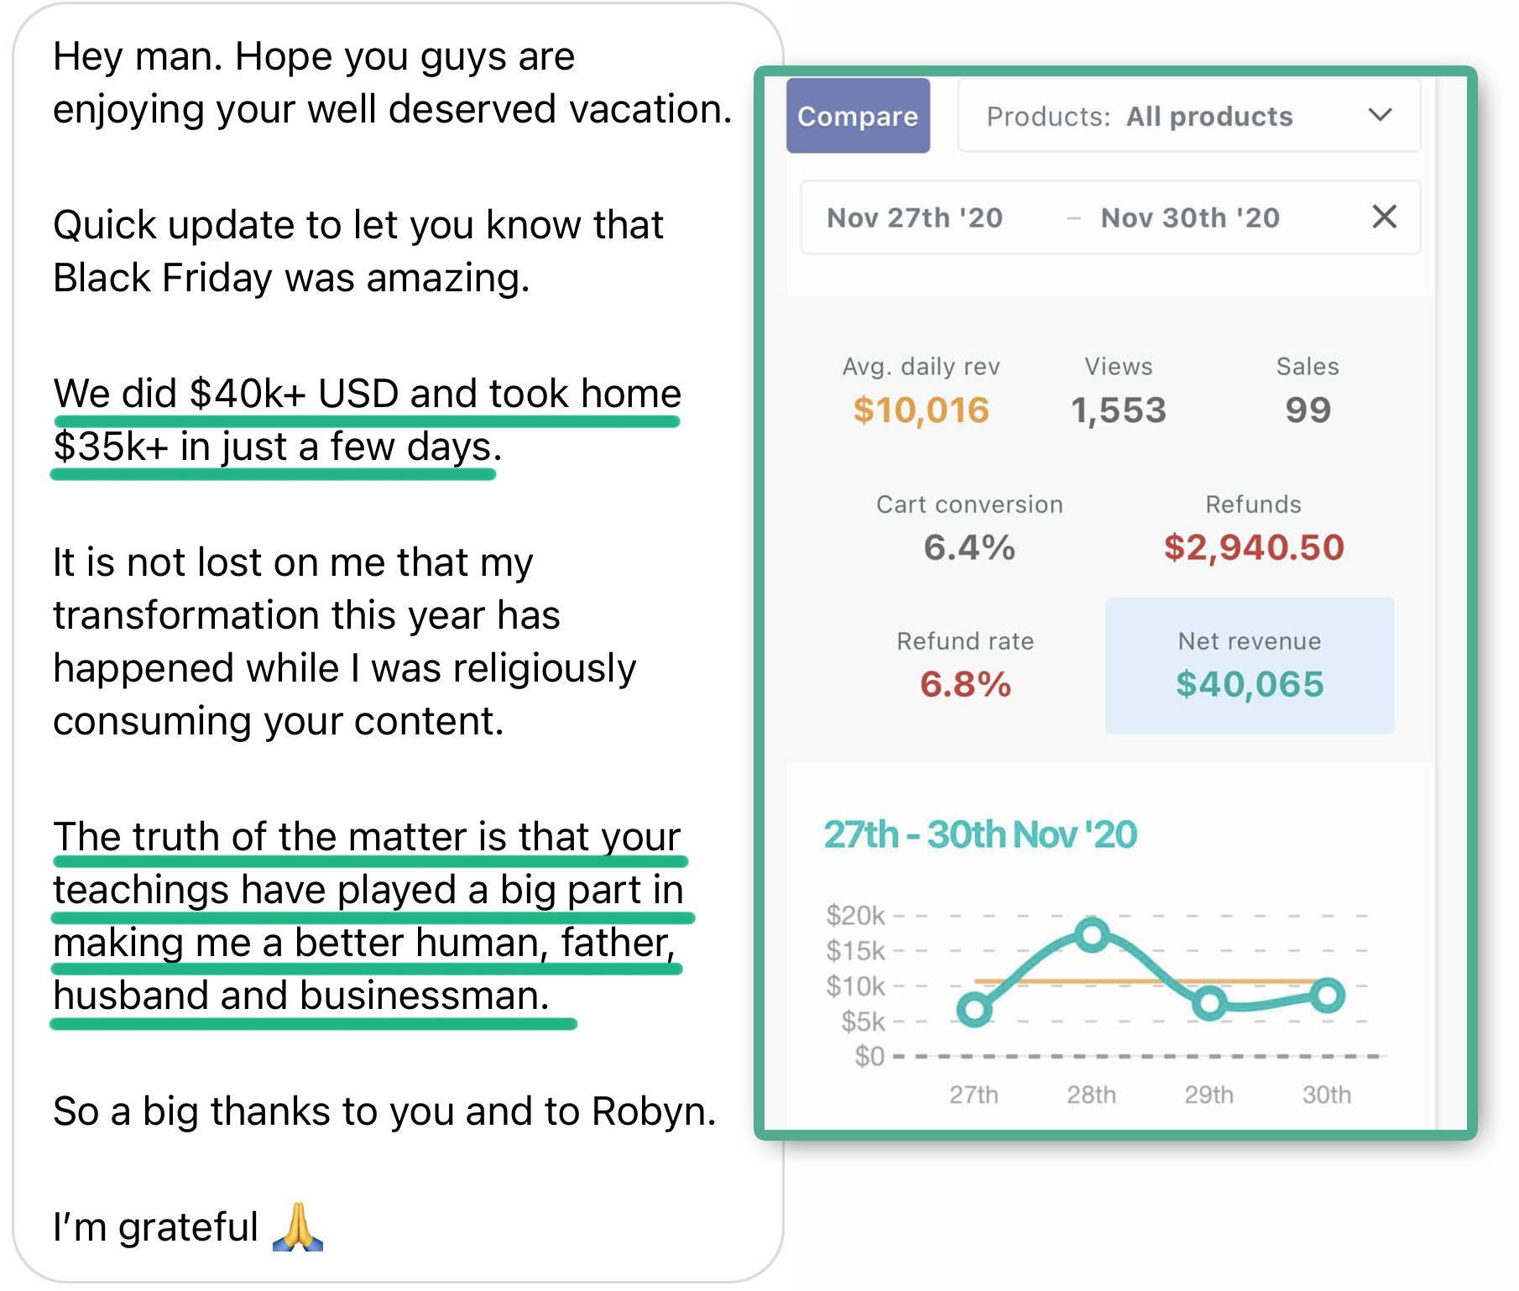
Task: Select the Nov 30th '20 end date field
Action: pyautogui.click(x=1189, y=218)
